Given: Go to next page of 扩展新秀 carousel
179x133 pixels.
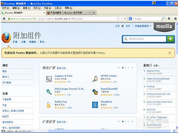Looking at the screenshot, I should (x=132, y=121).
